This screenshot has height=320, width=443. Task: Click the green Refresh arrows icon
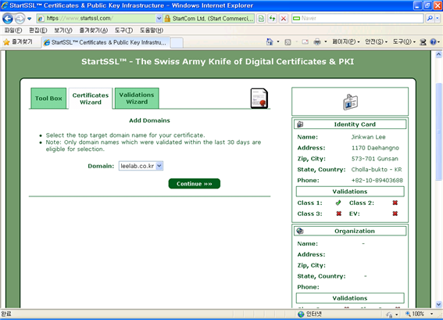pos(273,19)
